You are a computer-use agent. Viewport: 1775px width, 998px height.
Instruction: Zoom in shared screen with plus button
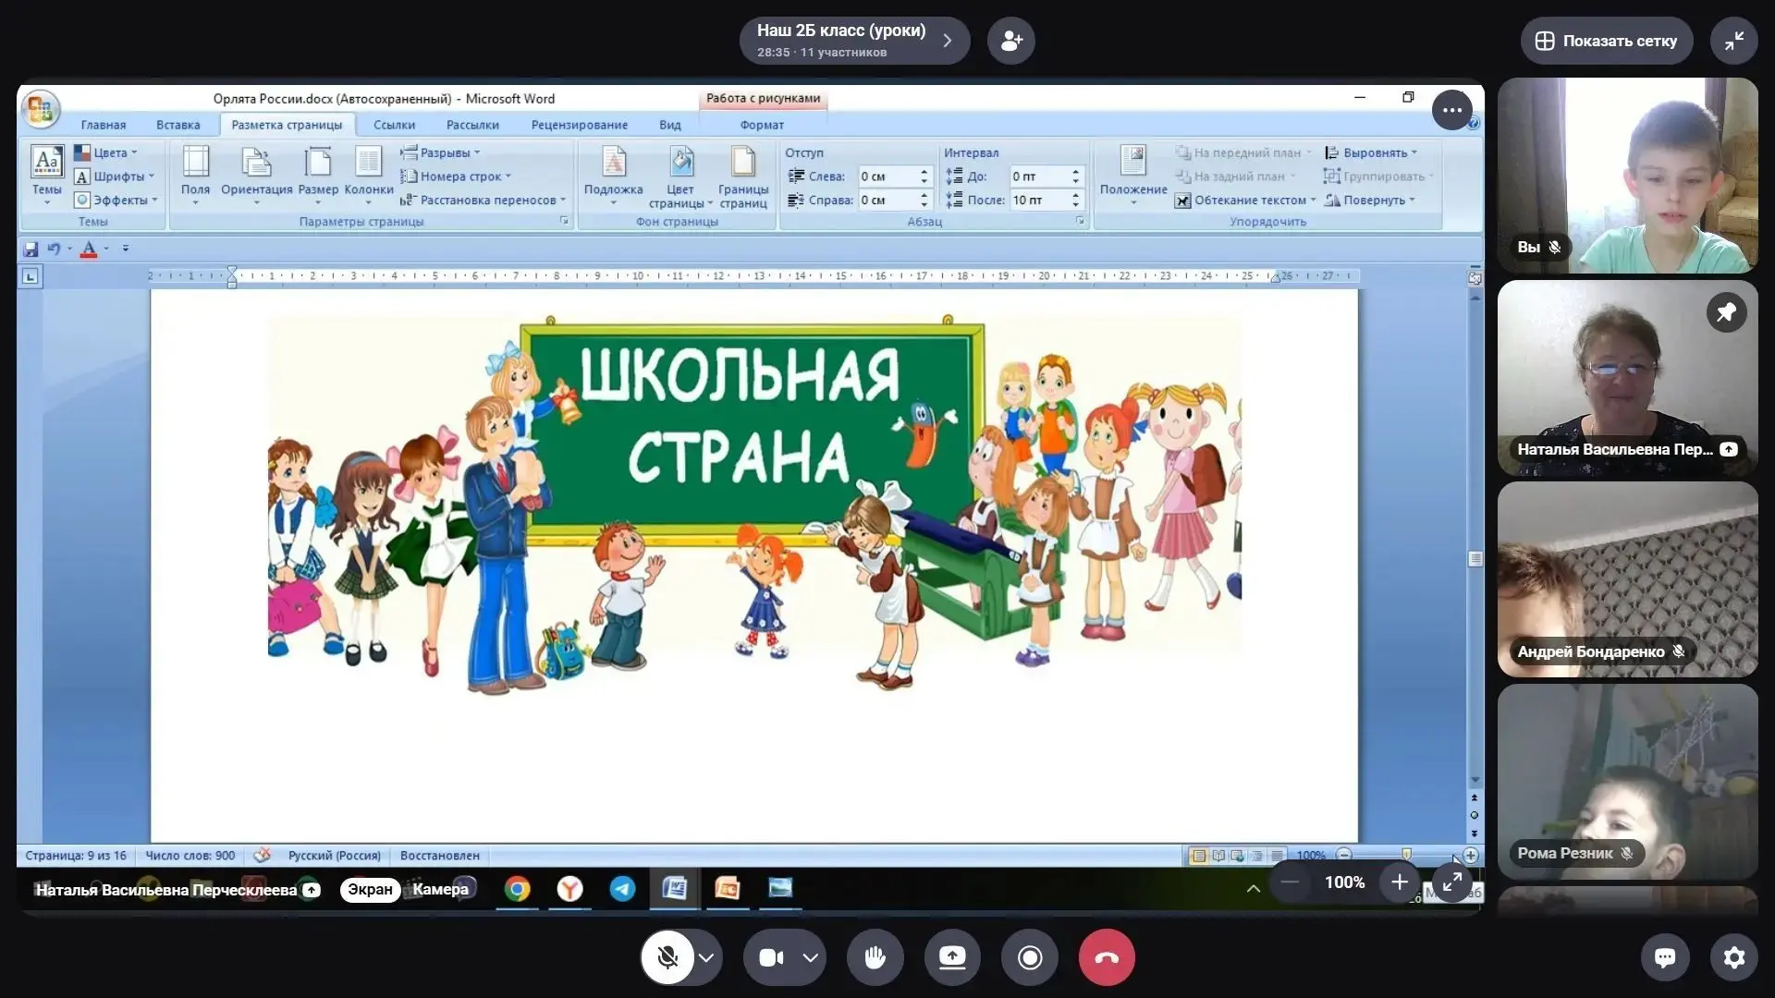tap(1399, 882)
